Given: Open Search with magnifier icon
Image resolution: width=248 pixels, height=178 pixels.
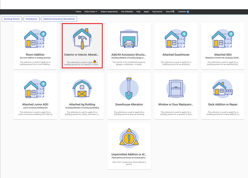Looking at the screenshot, I should coord(170,12).
